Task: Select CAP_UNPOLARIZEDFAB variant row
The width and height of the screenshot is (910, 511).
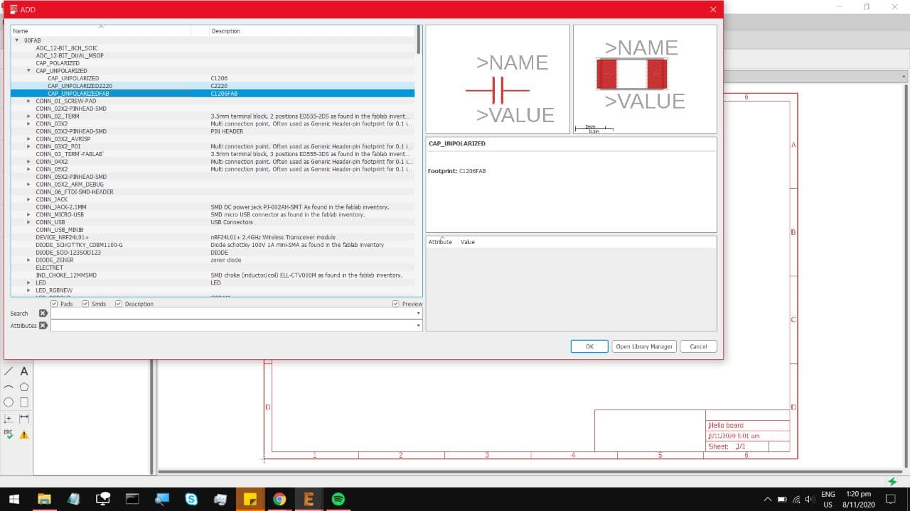Action: pyautogui.click(x=213, y=93)
